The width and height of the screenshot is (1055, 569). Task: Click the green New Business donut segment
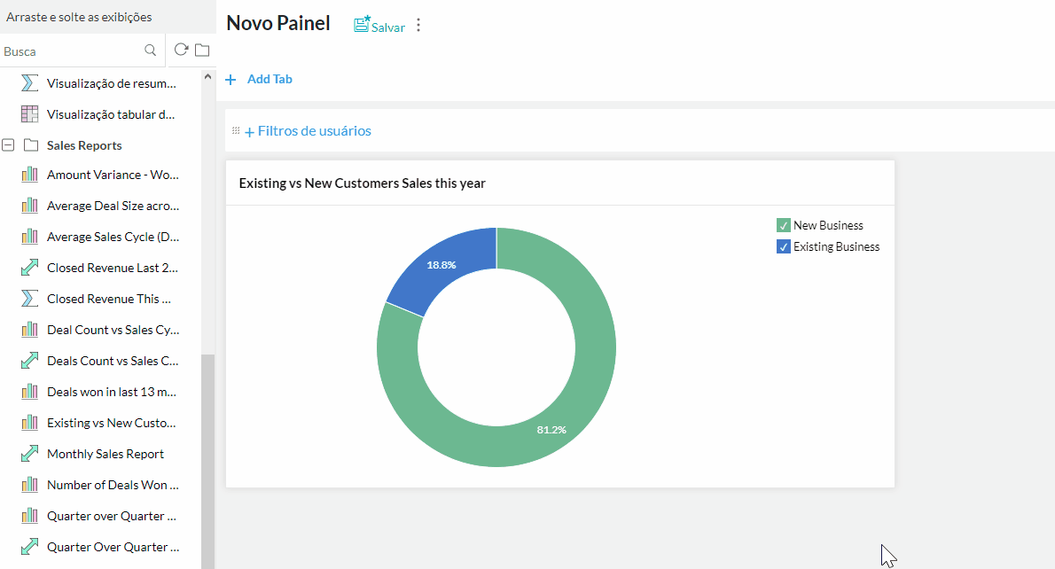point(596,347)
